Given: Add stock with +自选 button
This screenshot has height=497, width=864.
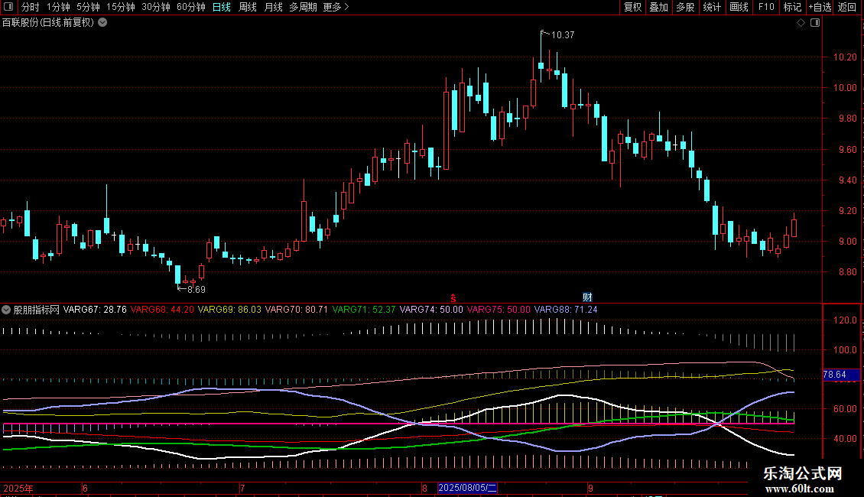Looking at the screenshot, I should click(x=820, y=7).
